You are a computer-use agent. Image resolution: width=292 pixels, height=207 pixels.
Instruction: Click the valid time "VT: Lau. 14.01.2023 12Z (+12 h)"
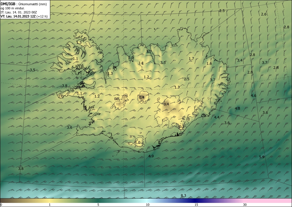click(x=24, y=16)
